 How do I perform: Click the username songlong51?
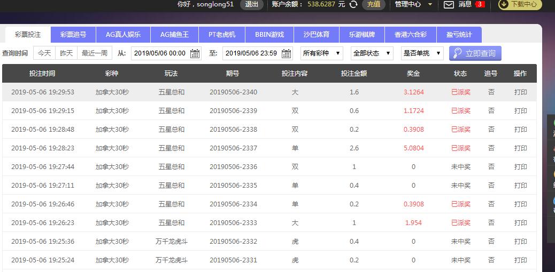point(215,4)
